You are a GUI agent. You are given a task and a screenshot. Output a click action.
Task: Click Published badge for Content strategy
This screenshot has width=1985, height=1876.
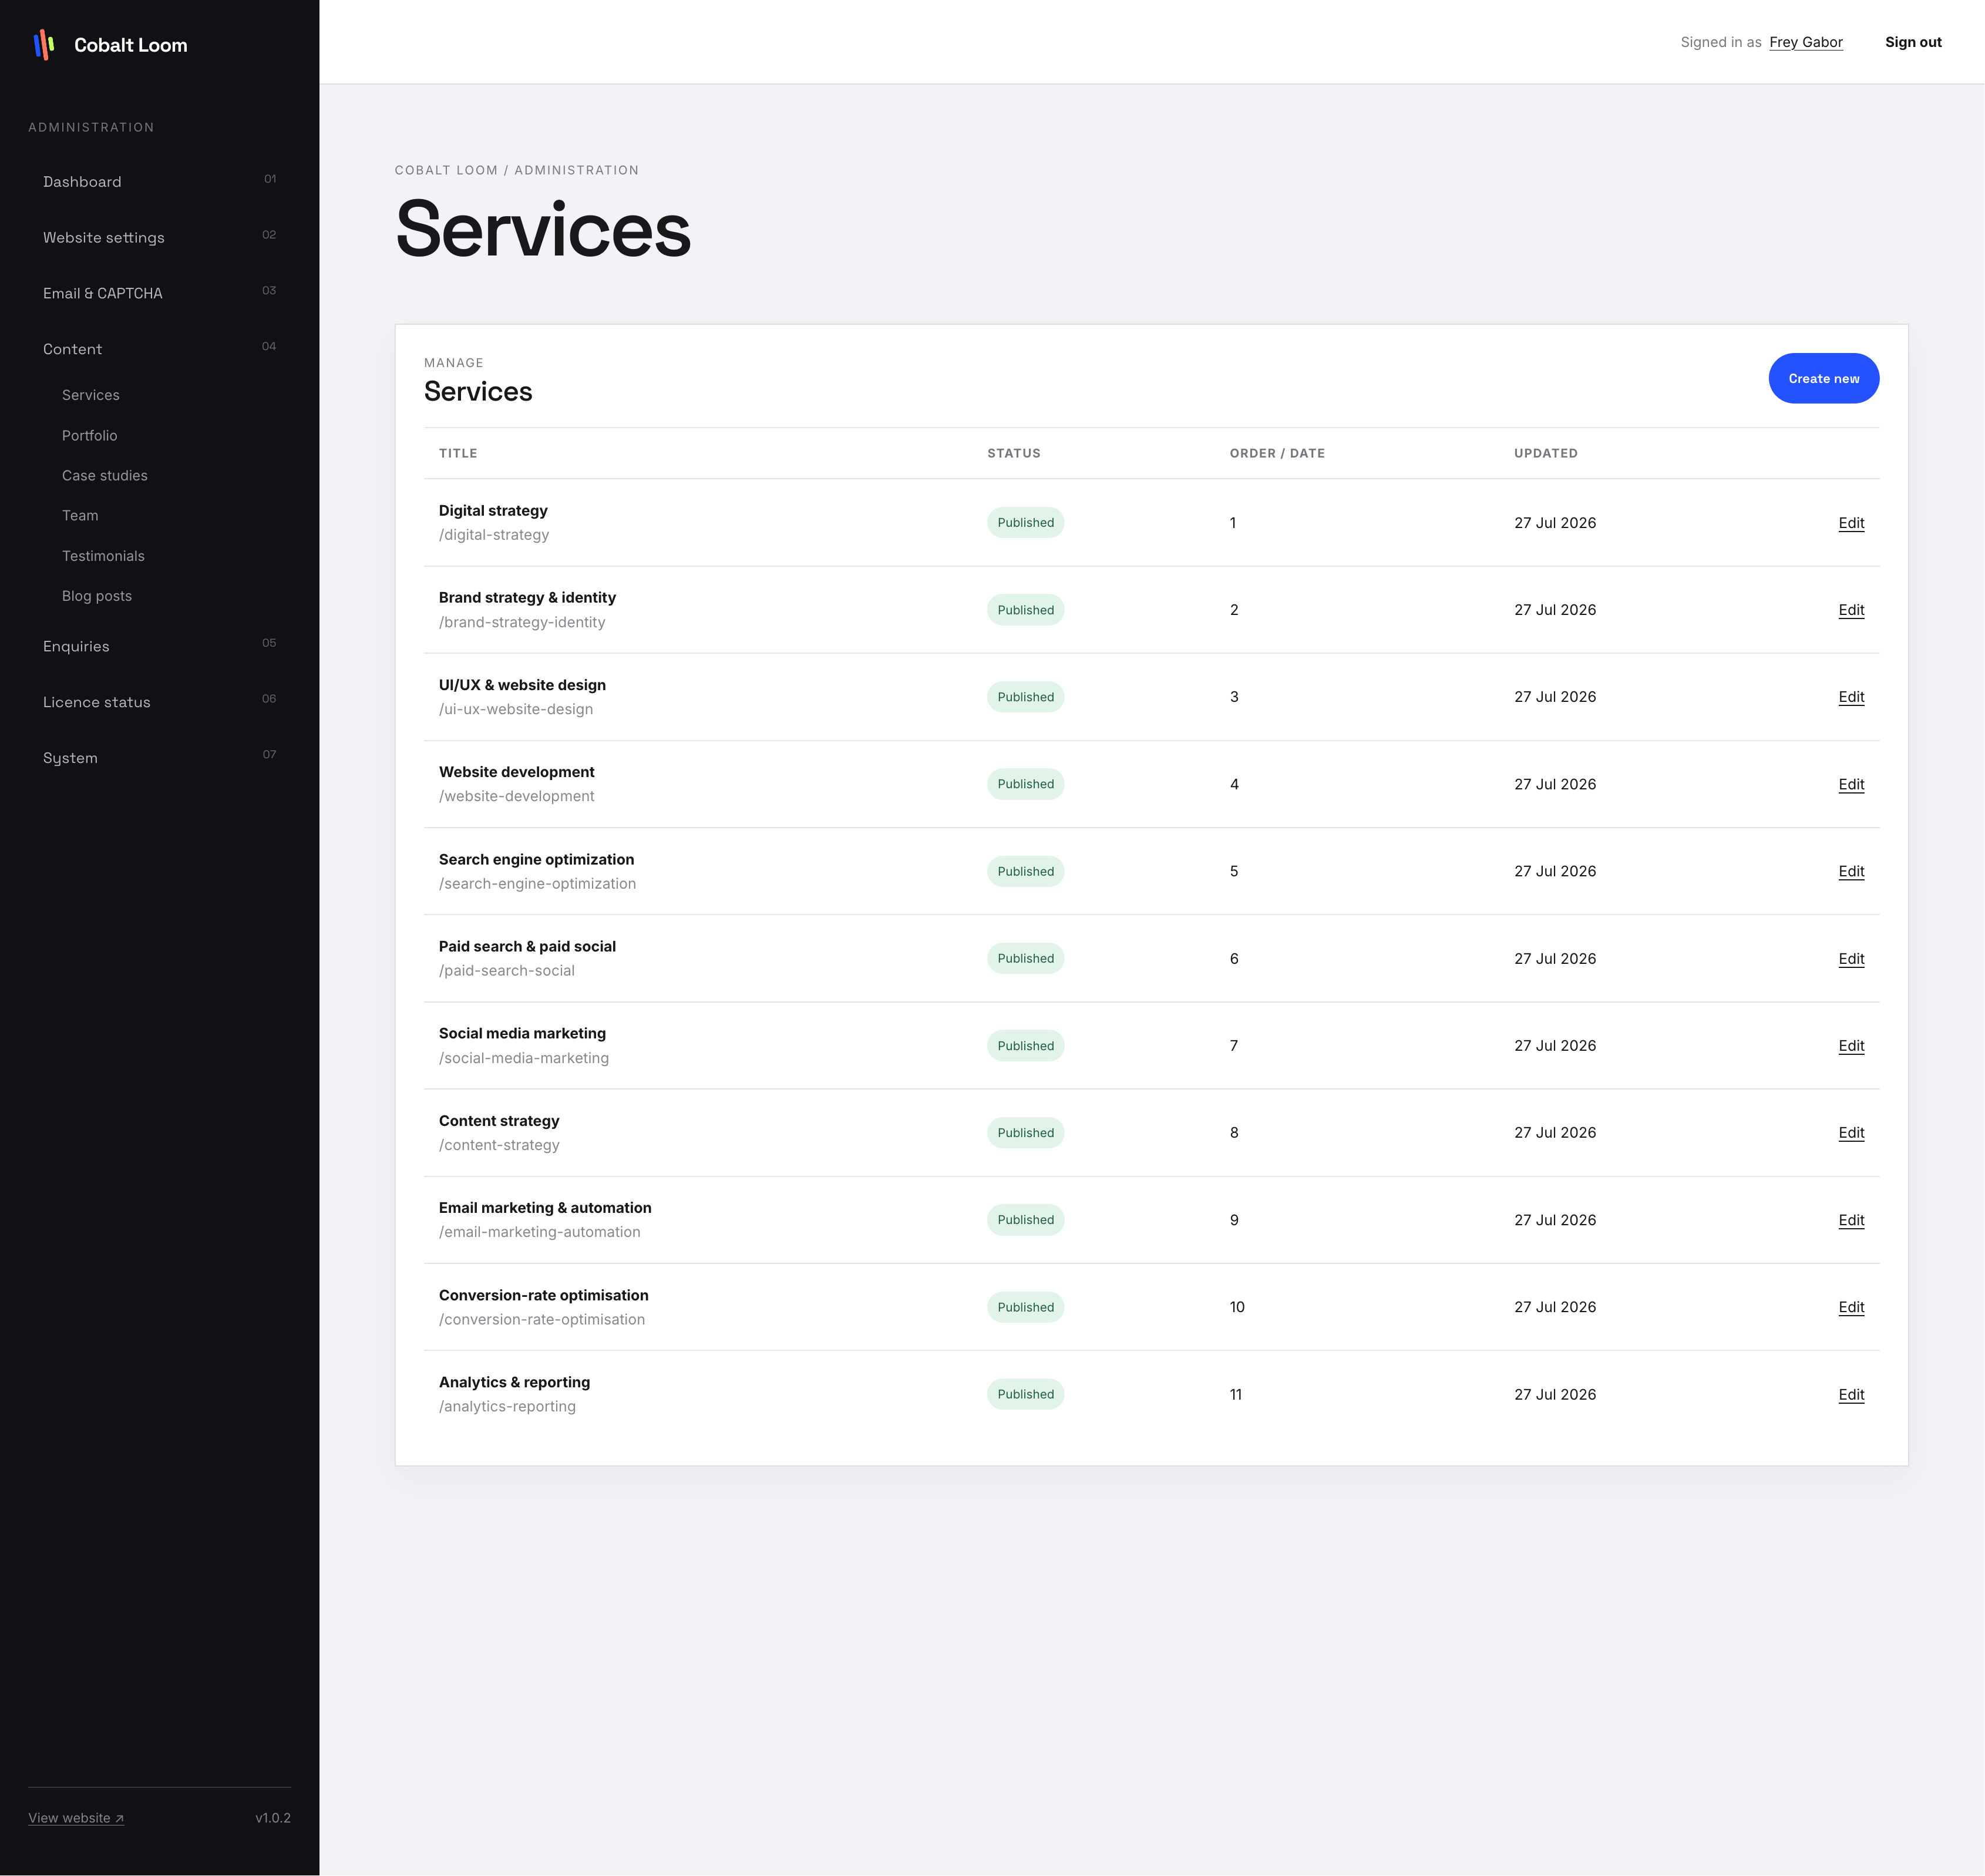pos(1025,1133)
